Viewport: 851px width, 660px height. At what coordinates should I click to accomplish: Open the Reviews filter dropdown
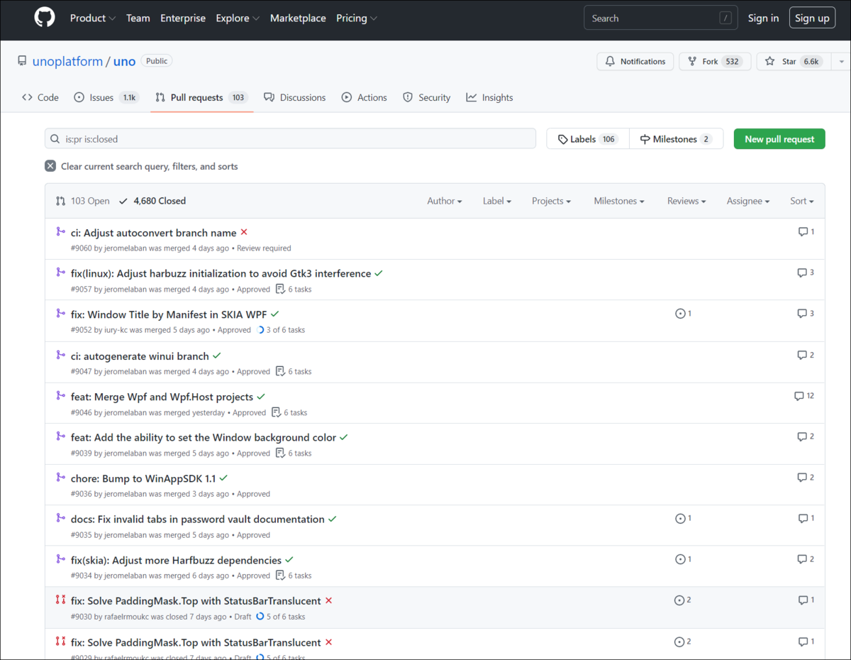(686, 201)
